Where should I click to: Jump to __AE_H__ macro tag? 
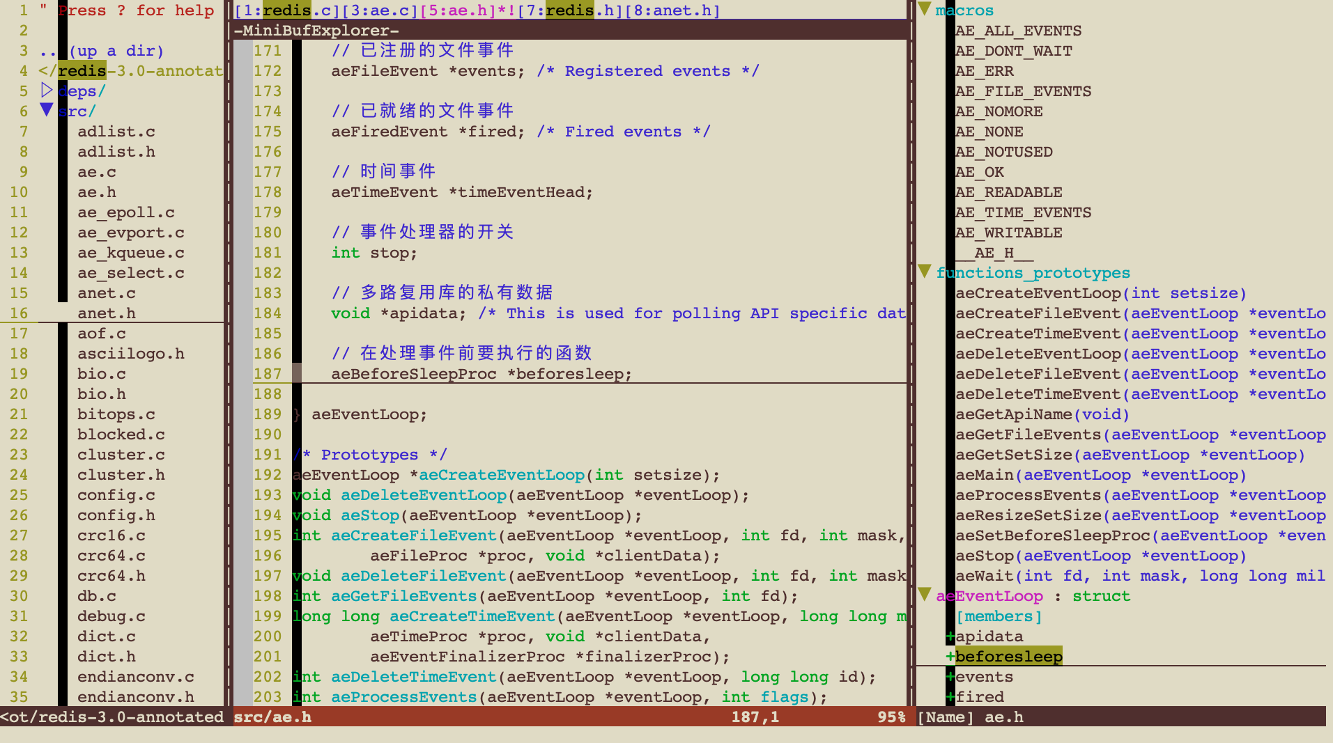[x=994, y=253]
